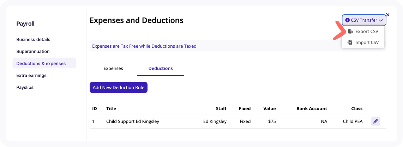Viewport: 403px width, 147px height.
Task: Open Extra earnings section
Action: click(x=31, y=75)
